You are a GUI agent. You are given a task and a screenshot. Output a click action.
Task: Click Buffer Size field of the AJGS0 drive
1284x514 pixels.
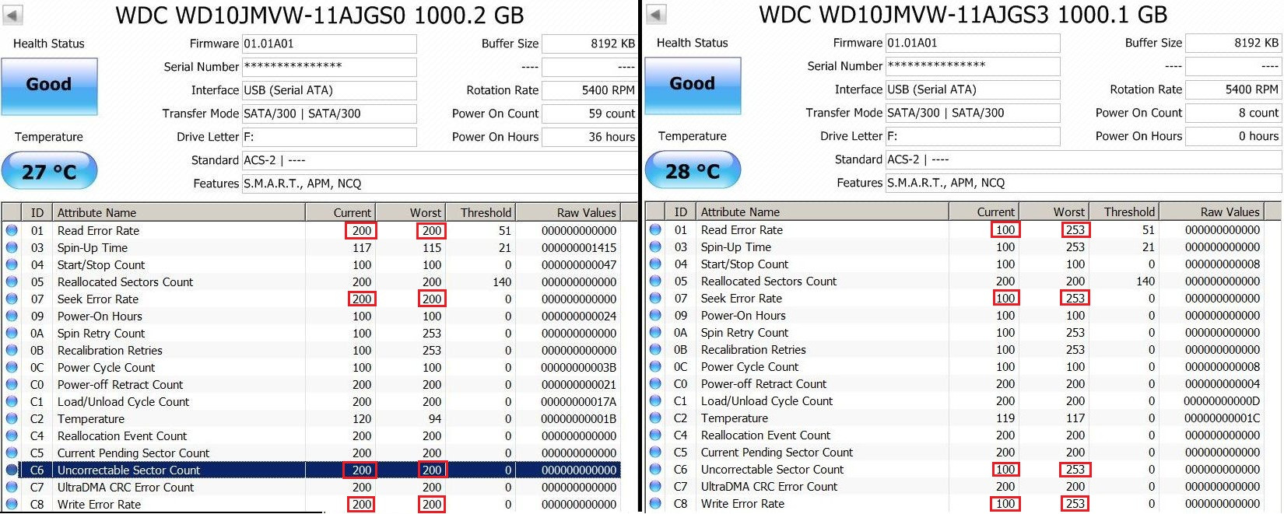(590, 44)
